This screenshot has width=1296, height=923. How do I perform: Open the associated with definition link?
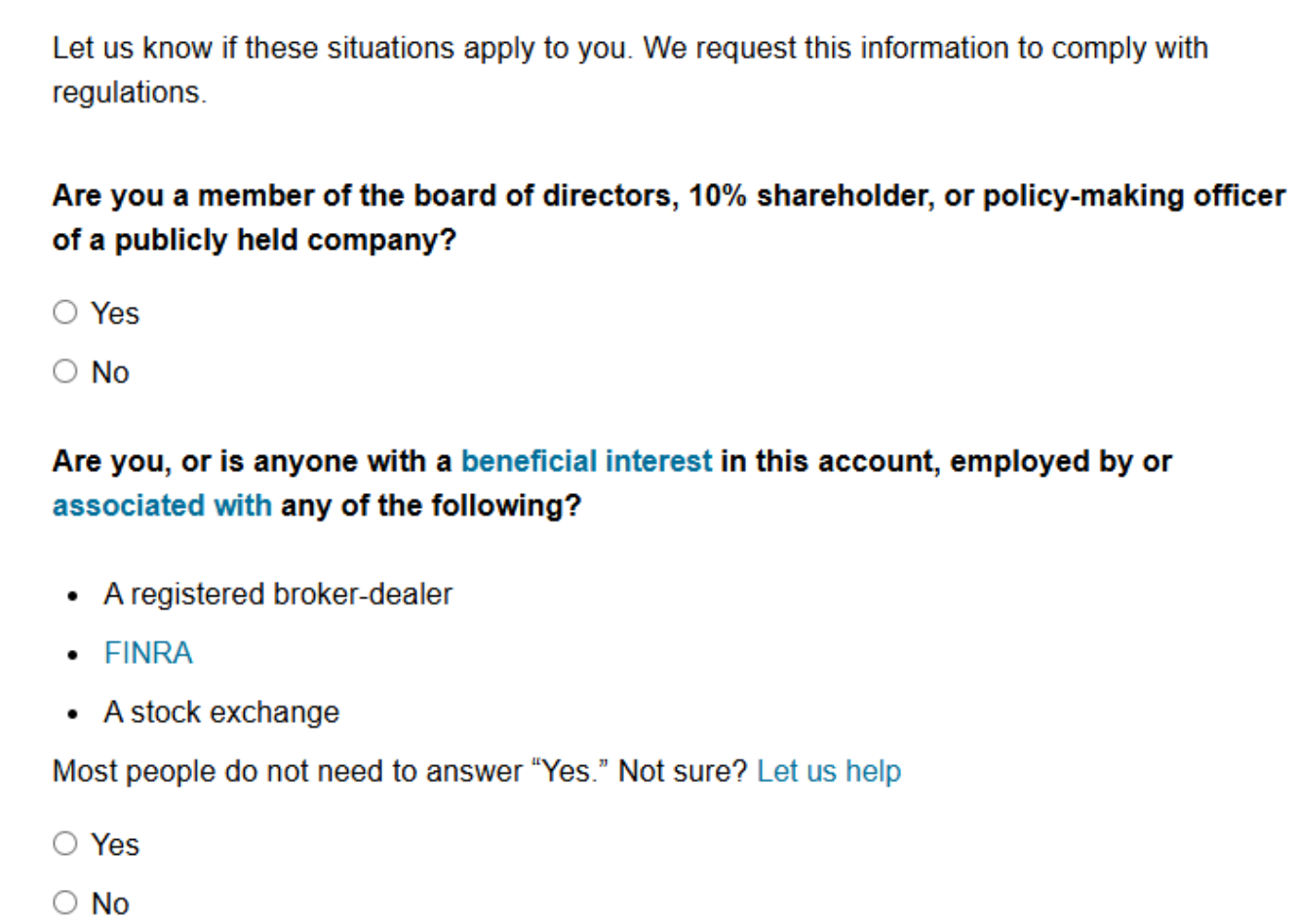[x=162, y=506]
